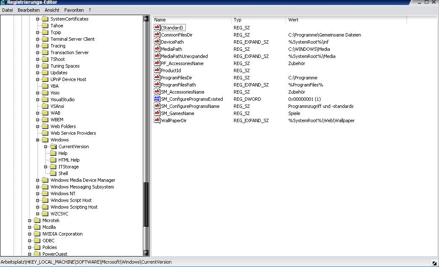This screenshot has width=439, height=267.
Task: Select the Transaction Server key
Action: click(x=69, y=52)
